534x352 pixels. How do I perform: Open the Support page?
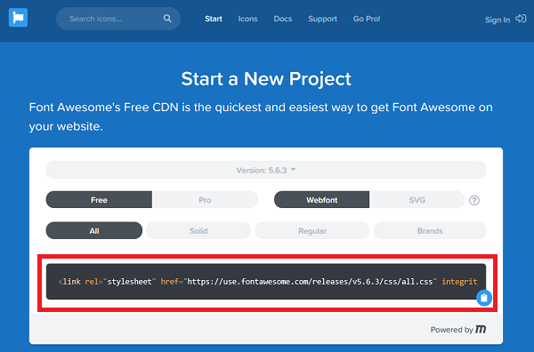322,19
